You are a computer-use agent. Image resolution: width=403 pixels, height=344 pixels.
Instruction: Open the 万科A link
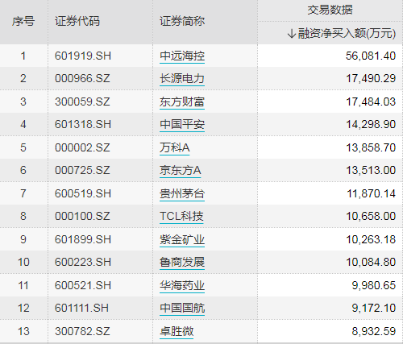click(x=175, y=147)
